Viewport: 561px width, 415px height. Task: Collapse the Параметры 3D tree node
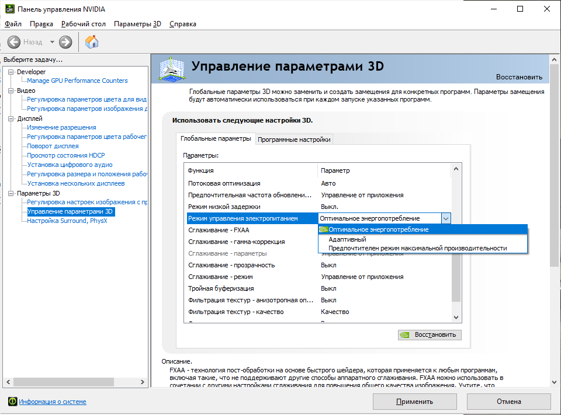click(11, 193)
